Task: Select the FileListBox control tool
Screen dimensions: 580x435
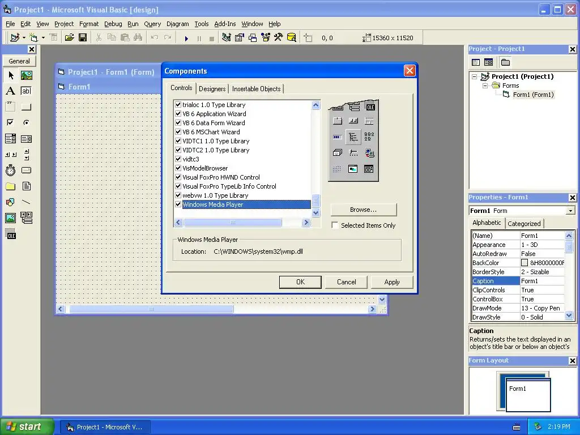Action: click(x=26, y=186)
